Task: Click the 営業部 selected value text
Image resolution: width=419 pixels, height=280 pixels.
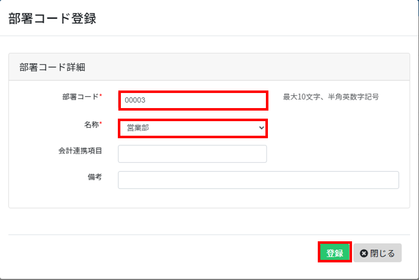Action: pos(138,128)
